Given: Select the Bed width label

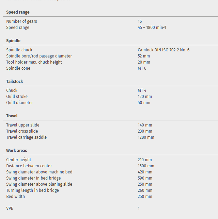Looking at the screenshot, I should 15,197.
